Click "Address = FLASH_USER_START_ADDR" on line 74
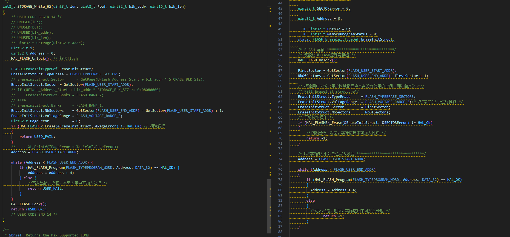 click(x=331, y=159)
